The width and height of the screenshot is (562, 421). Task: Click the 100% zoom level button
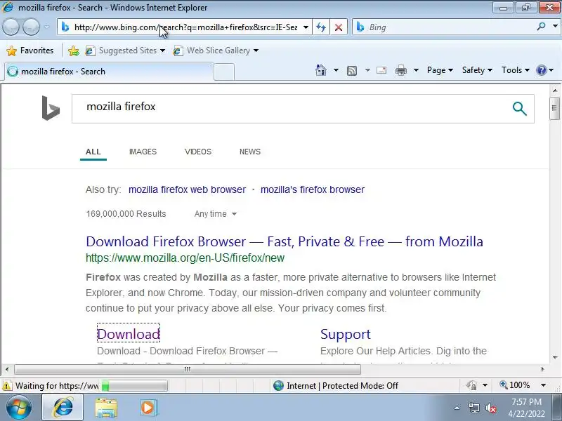coord(514,385)
